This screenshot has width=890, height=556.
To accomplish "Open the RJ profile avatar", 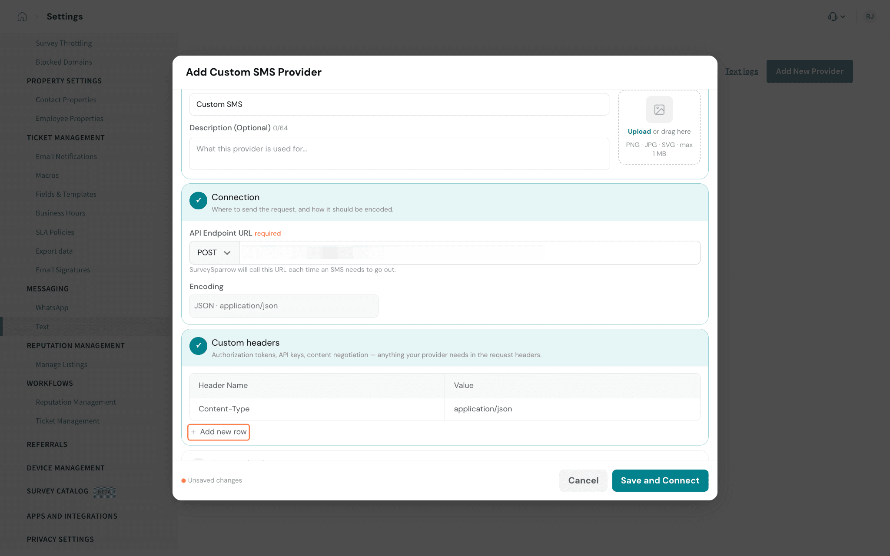I will point(870,17).
